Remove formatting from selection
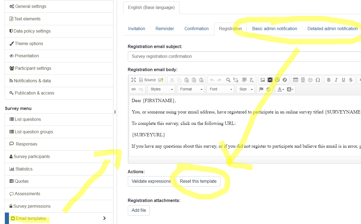Screen dimensions: 361x224 (252, 80)
